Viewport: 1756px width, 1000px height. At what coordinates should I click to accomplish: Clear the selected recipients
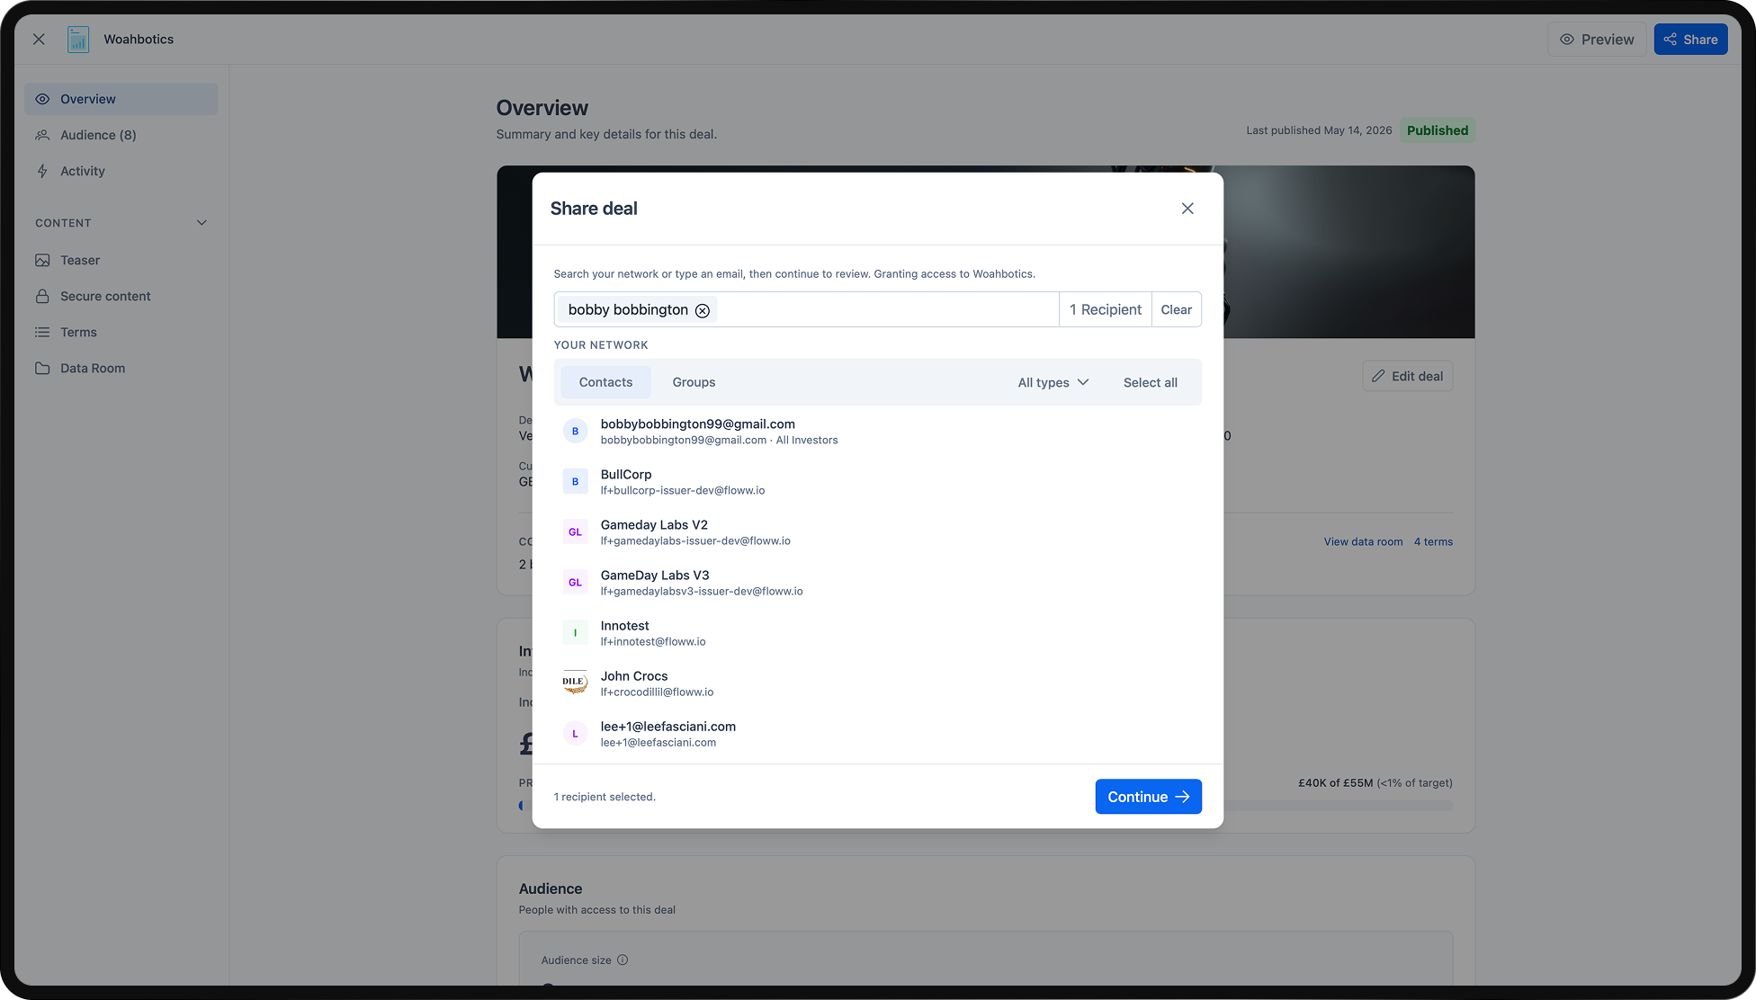[1176, 309]
